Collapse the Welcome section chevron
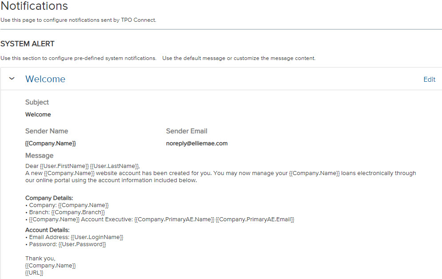This screenshot has width=442, height=279. 12,79
